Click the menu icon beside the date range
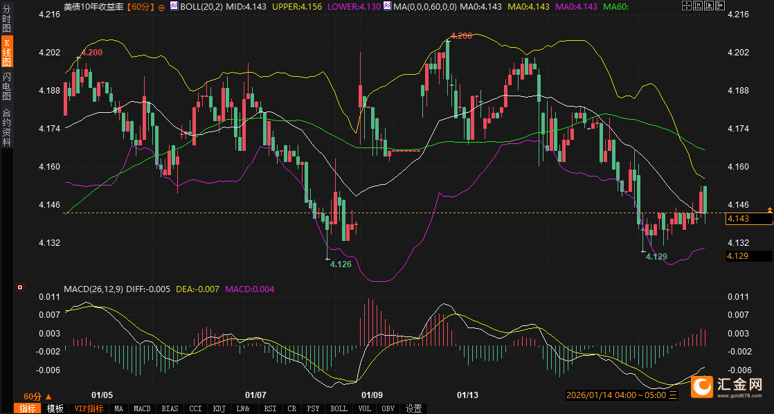 (672, 395)
